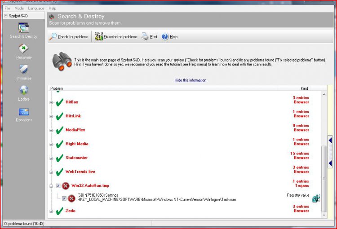Expand the WebTrends live tree entry
Screen dimensions: 337x229
(x=51, y=172)
